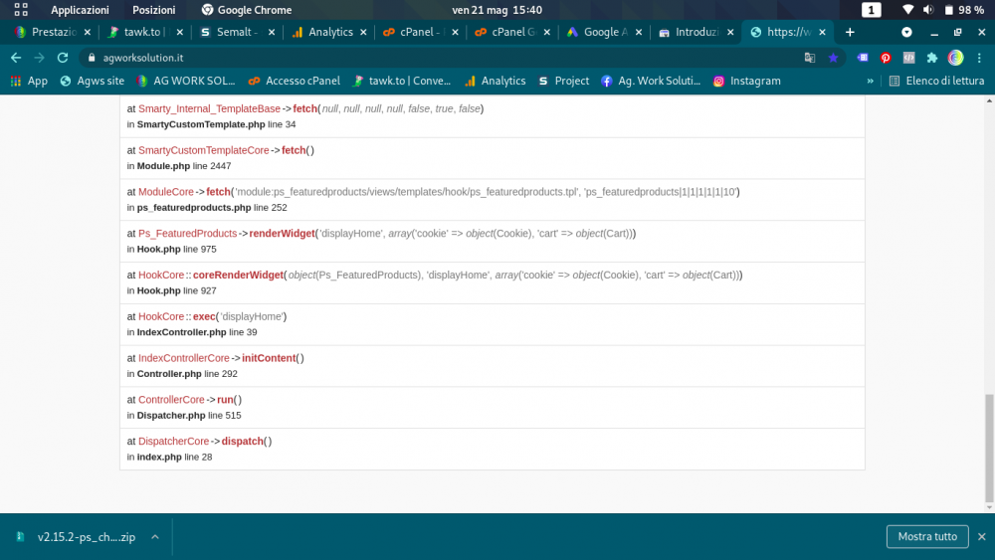The width and height of the screenshot is (995, 560).
Task: Close the current https:// tab
Action: 823,33
